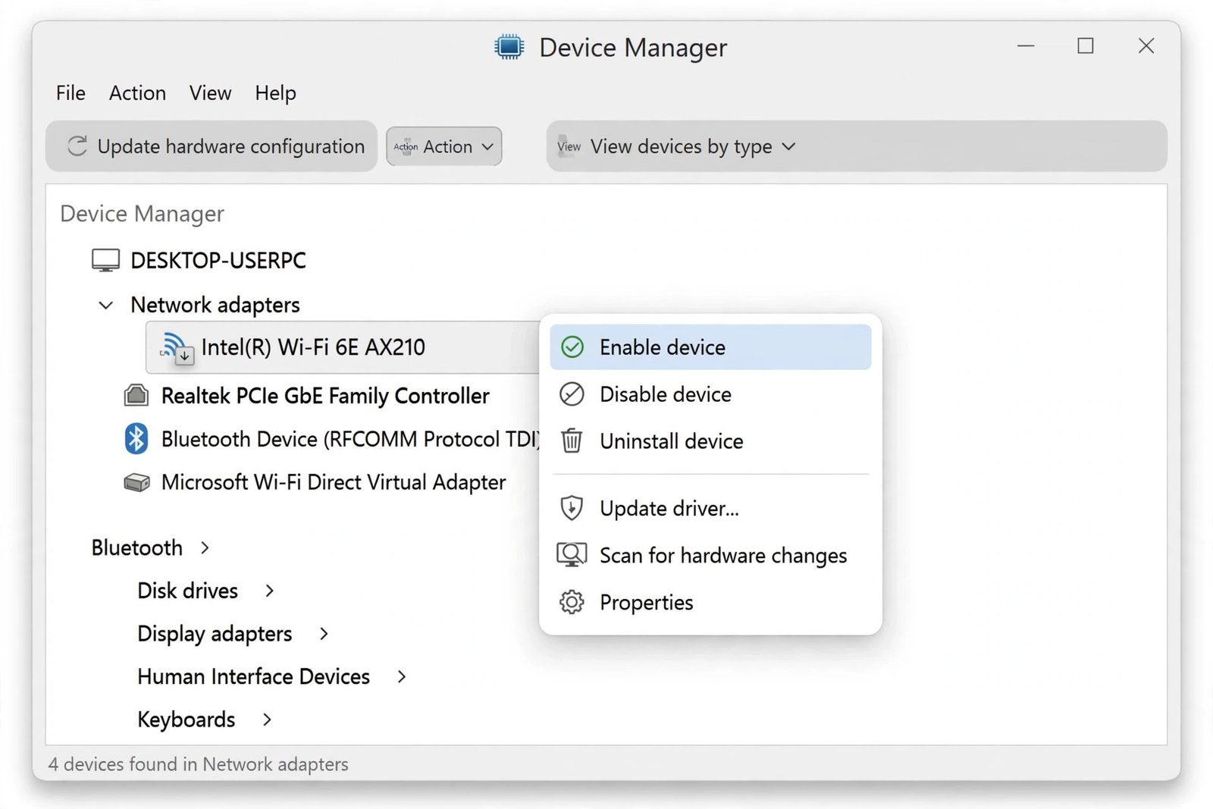Select the Bluetooth category label
Image resolution: width=1213 pixels, height=809 pixels.
coord(137,547)
